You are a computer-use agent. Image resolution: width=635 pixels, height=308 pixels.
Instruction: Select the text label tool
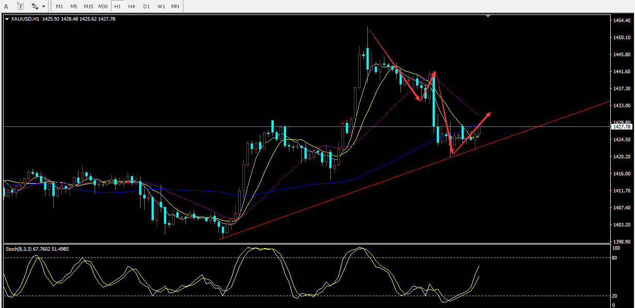20,6
